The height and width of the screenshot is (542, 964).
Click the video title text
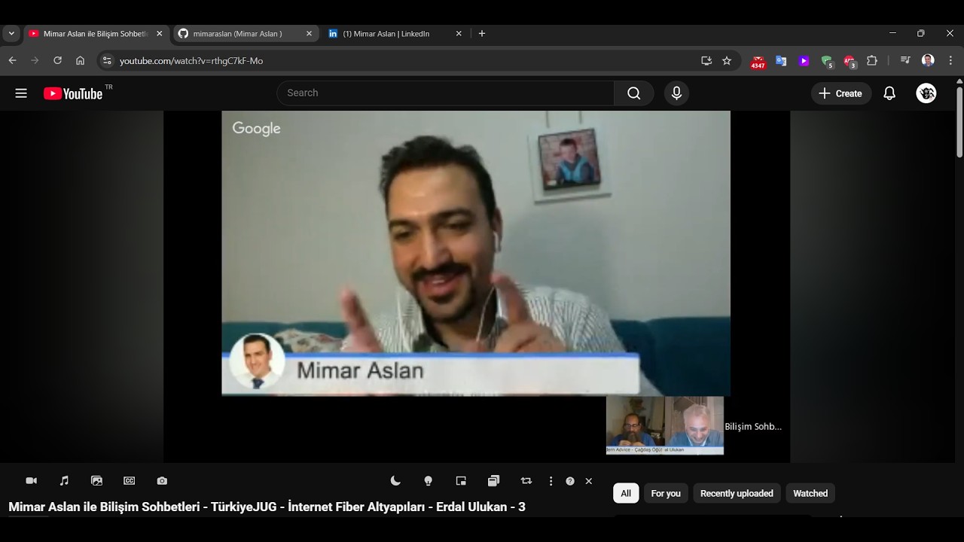pyautogui.click(x=267, y=507)
